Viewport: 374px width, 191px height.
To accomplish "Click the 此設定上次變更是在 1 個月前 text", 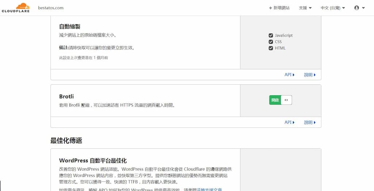I will click(x=84, y=58).
